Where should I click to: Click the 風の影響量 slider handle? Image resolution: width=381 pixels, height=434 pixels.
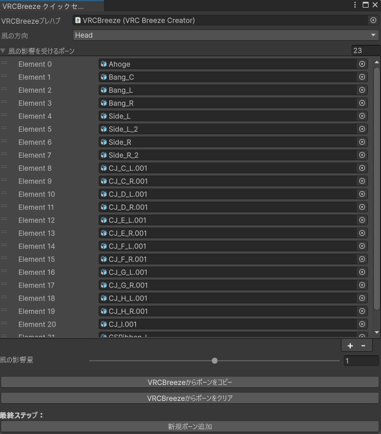pyautogui.click(x=214, y=361)
